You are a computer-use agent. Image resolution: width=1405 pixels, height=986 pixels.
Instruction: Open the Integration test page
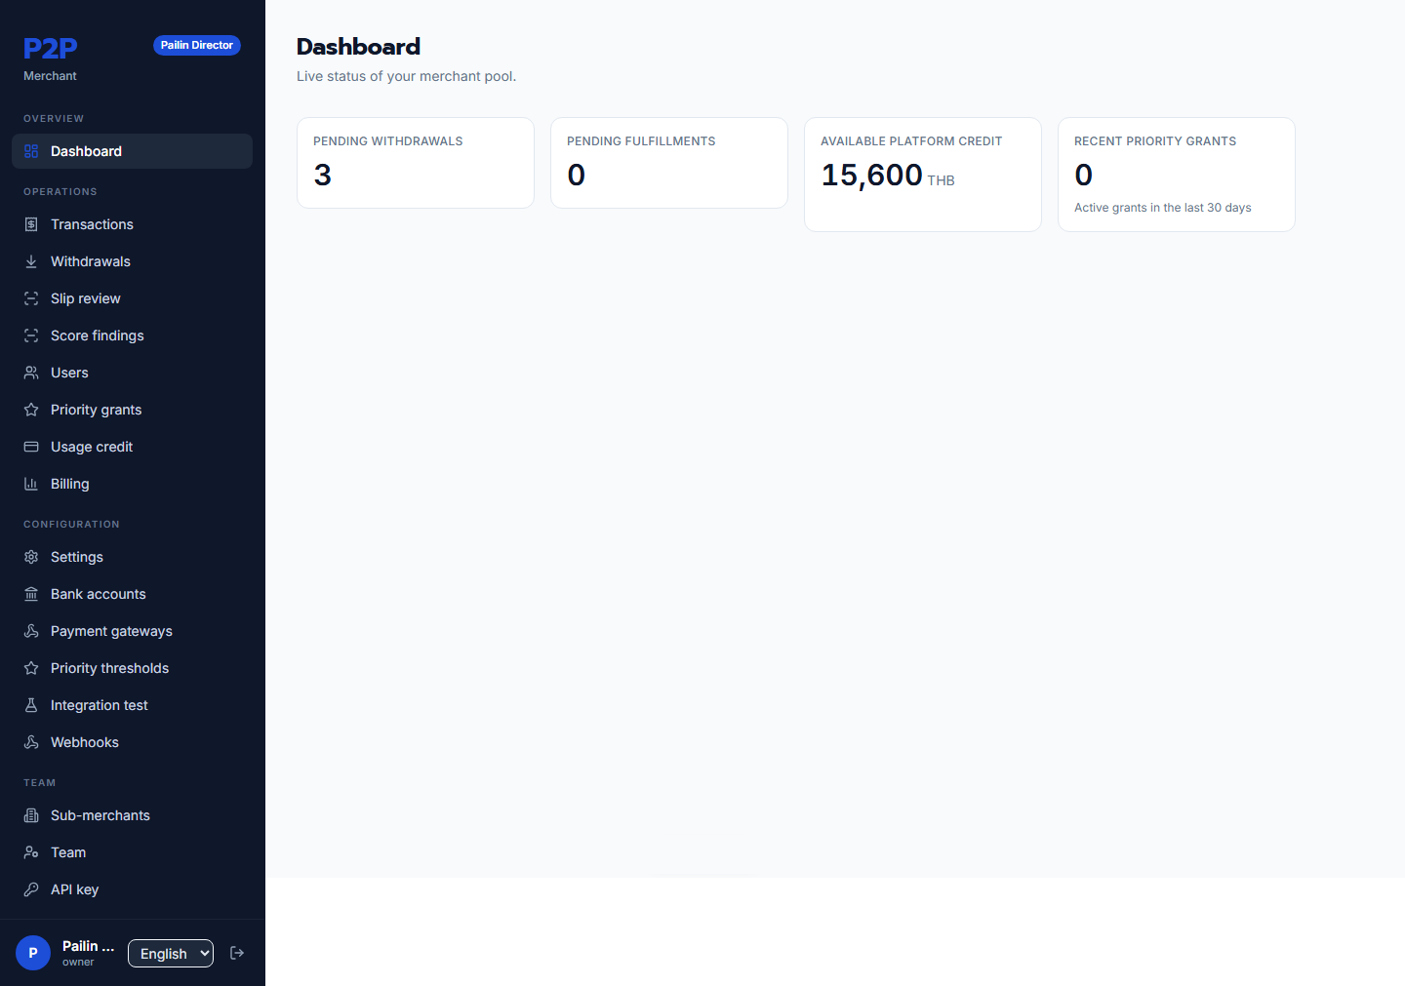click(132, 705)
